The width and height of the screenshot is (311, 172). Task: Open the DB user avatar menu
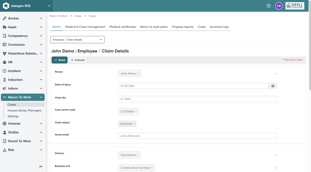pos(279,6)
